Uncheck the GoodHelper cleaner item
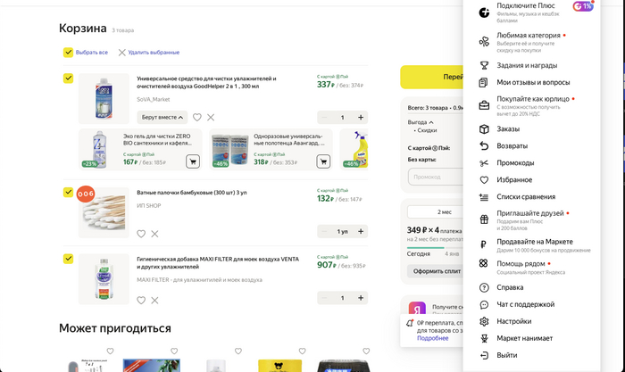Image resolution: width=625 pixels, height=372 pixels. pyautogui.click(x=68, y=79)
